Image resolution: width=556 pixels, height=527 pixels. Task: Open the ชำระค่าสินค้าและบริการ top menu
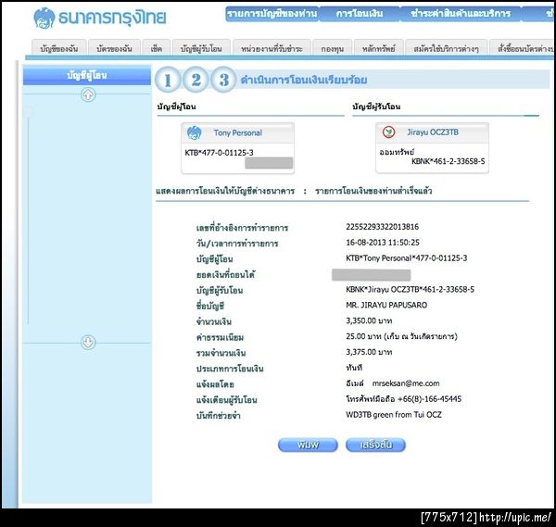(x=461, y=14)
